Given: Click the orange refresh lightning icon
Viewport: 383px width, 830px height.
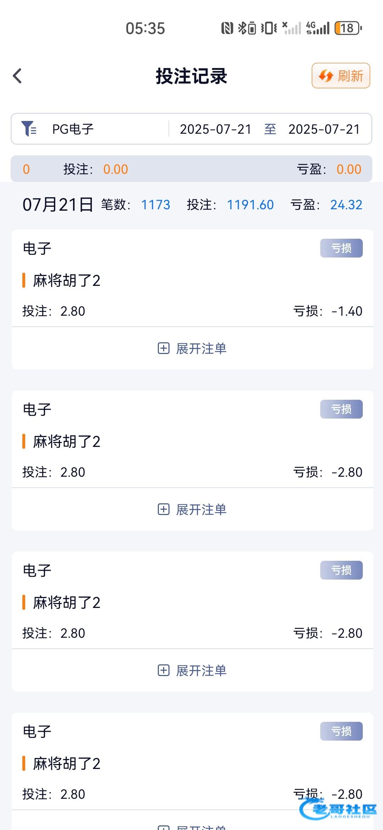Looking at the screenshot, I should tap(326, 76).
